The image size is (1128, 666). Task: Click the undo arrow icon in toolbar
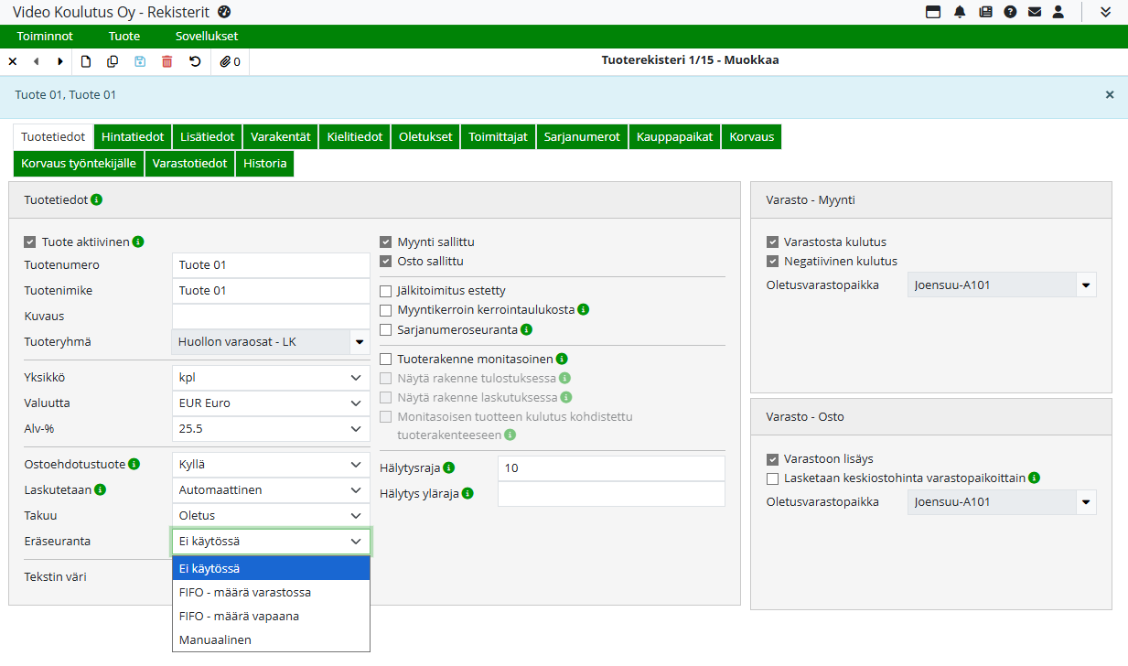[x=195, y=61]
